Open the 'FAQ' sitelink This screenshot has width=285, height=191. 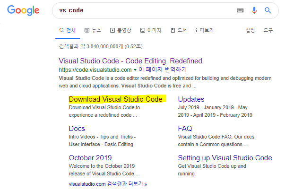coord(185,129)
